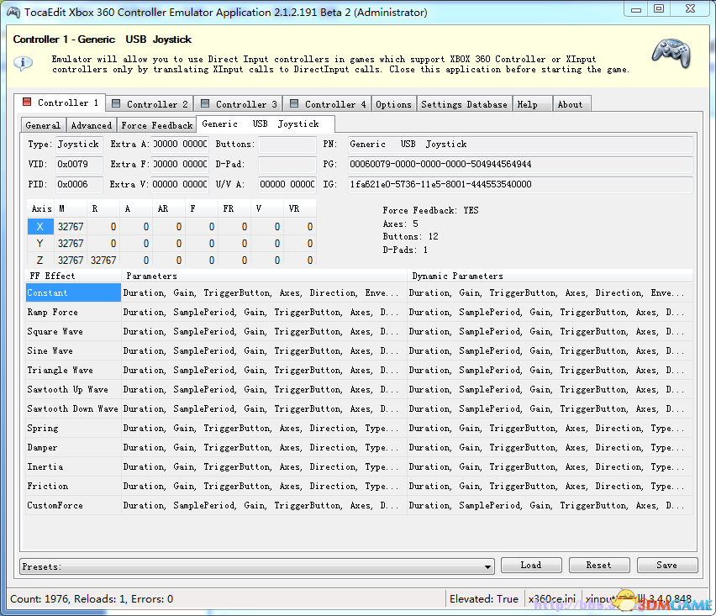This screenshot has width=716, height=616.
Task: Select the Sawtooth Up Wave row
Action: coord(360,389)
